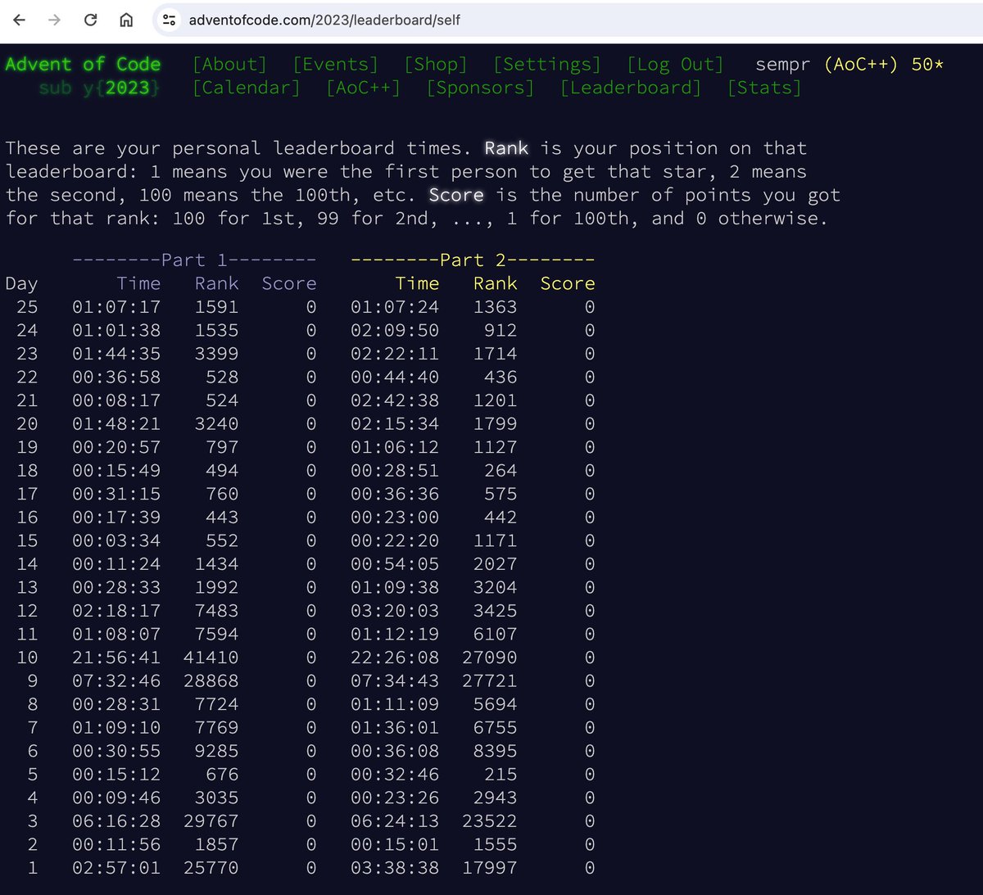Click Day 3 Part 1 rank 29767
Screen dimensions: 983x895
tap(211, 820)
